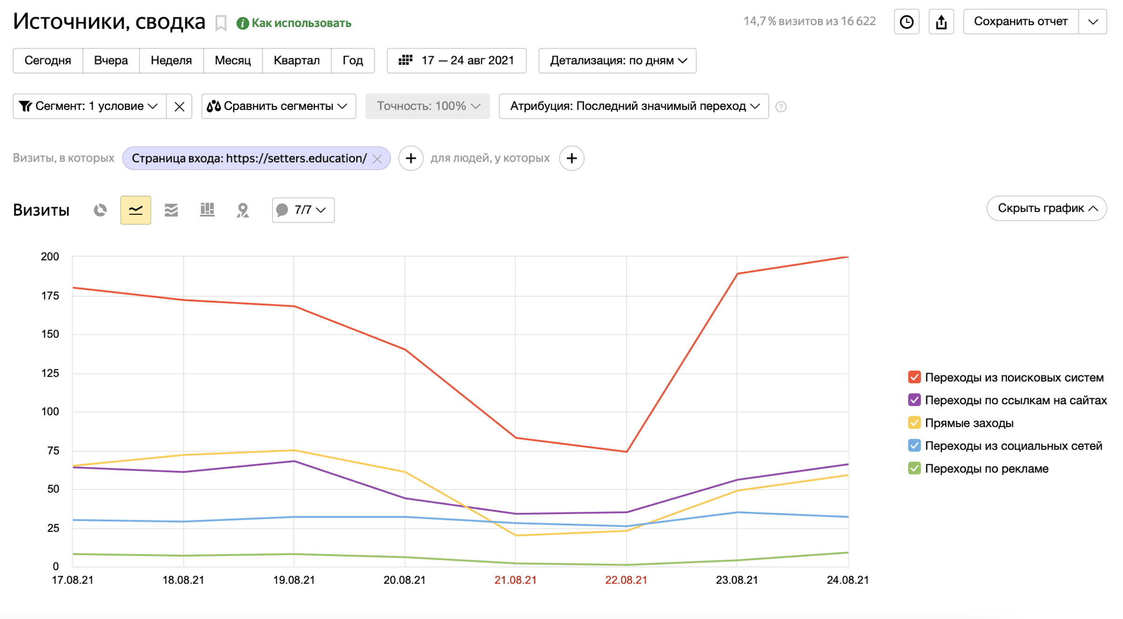
Task: Toggle Прямые заходы legend checkbox
Action: pos(914,423)
